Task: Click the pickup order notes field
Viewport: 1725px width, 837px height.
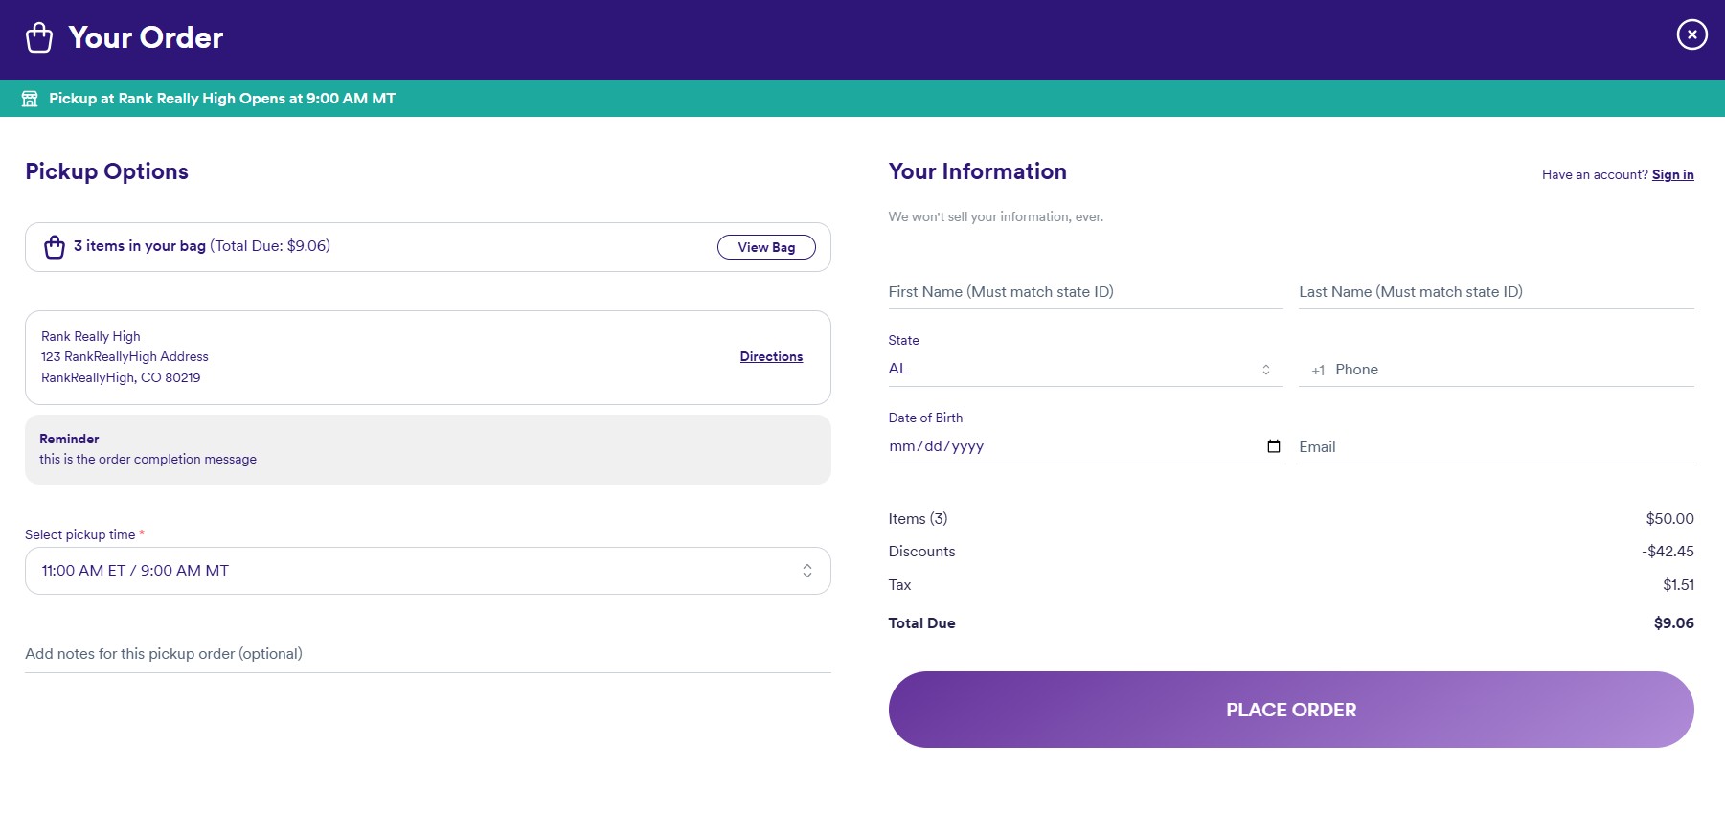Action: 427,654
